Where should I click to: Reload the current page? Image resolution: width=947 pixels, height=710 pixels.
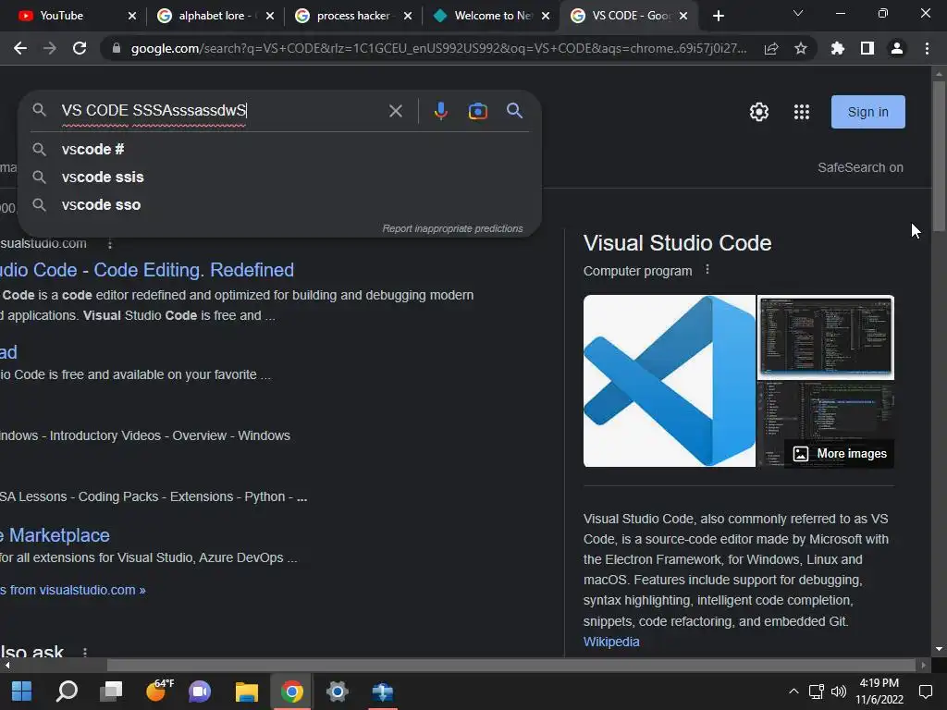tap(80, 48)
